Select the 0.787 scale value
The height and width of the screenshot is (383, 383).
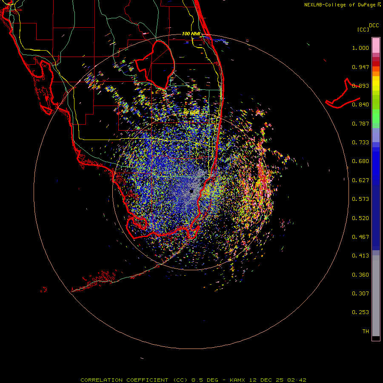(x=360, y=123)
